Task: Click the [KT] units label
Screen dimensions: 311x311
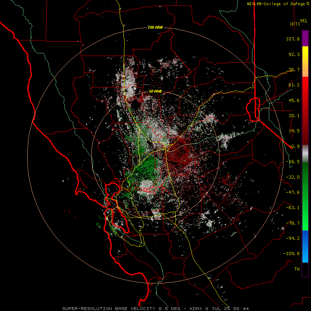Action: pyautogui.click(x=295, y=24)
